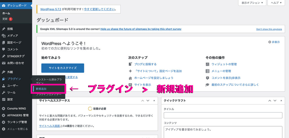Image resolution: width=289 pixels, height=138 pixels.
Task: Click the WordPress へようこそ！ heading
Action: 64,44
